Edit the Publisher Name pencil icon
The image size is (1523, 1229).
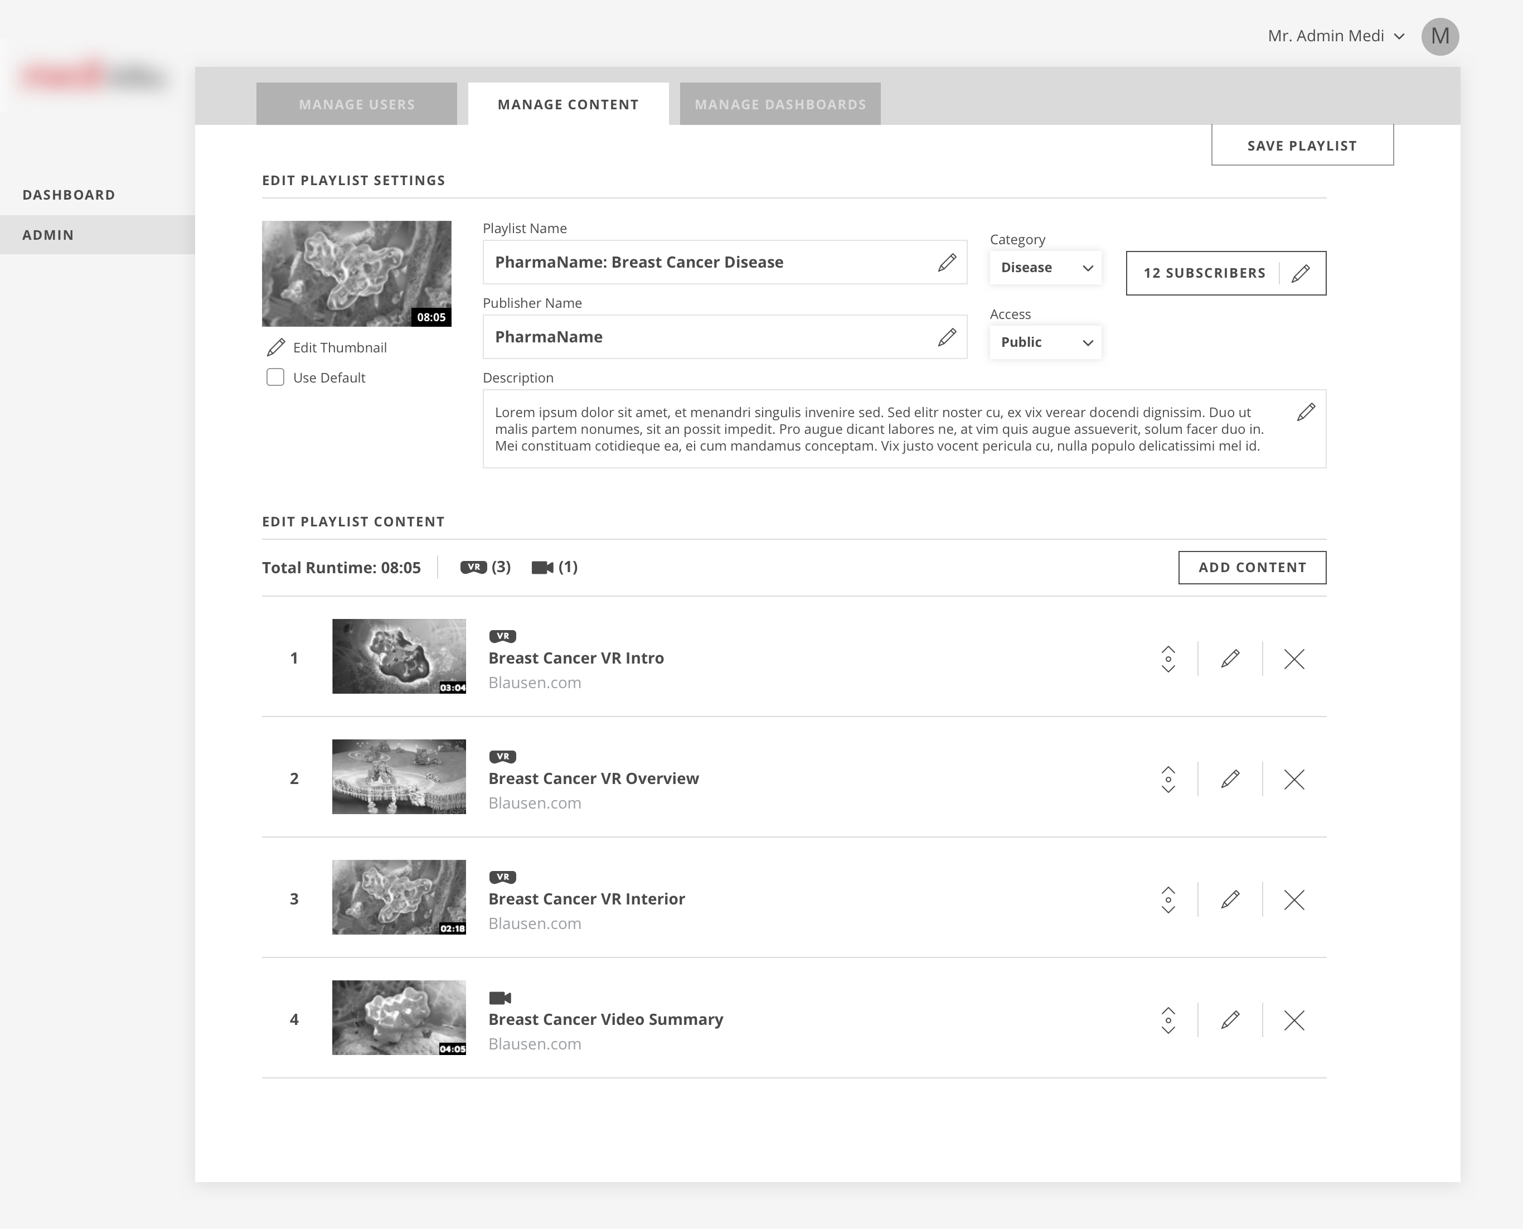click(x=947, y=337)
